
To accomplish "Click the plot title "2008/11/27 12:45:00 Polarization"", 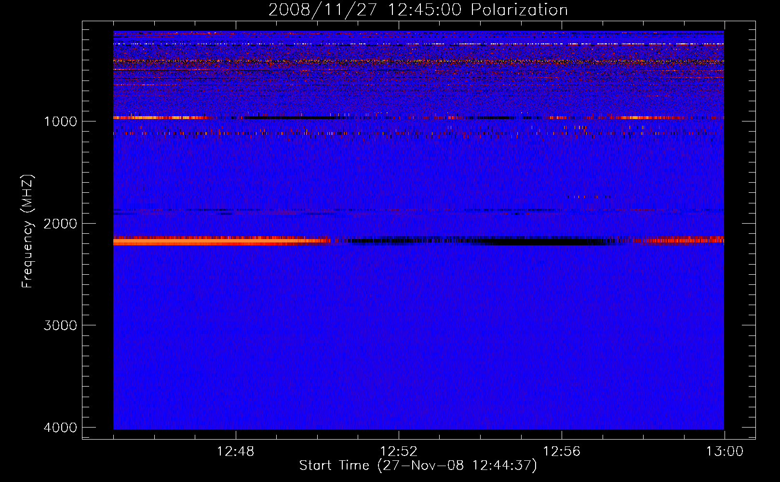I will click(418, 10).
